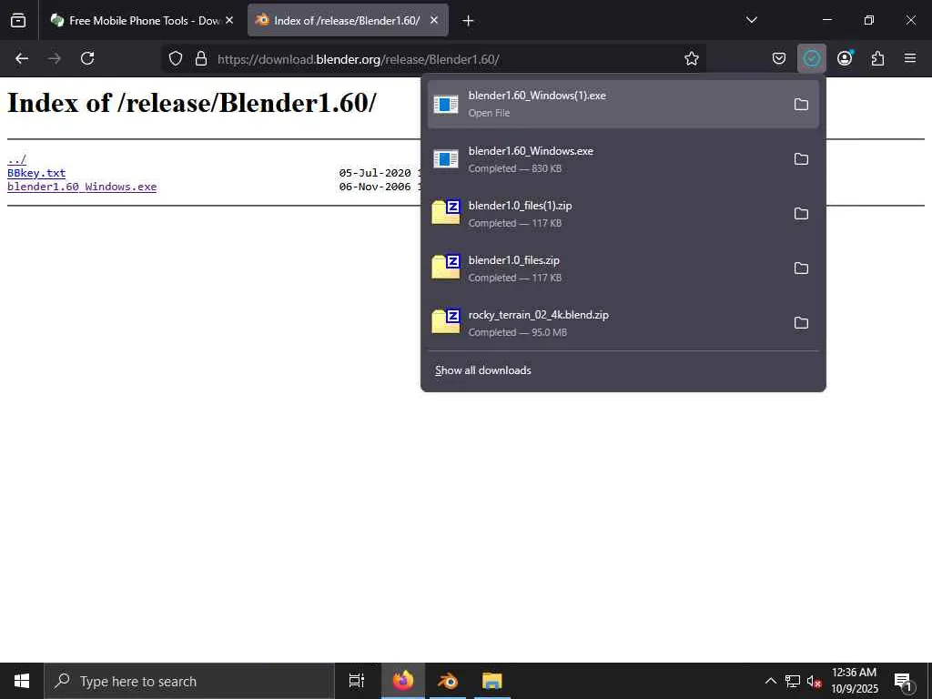Image resolution: width=932 pixels, height=699 pixels.
Task: Switch to Free Mobile Phone Tools tab
Action: 142,20
